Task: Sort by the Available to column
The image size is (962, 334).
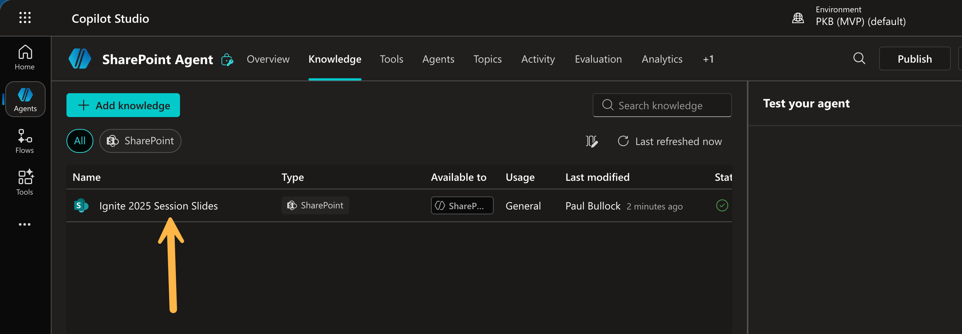Action: click(x=459, y=177)
